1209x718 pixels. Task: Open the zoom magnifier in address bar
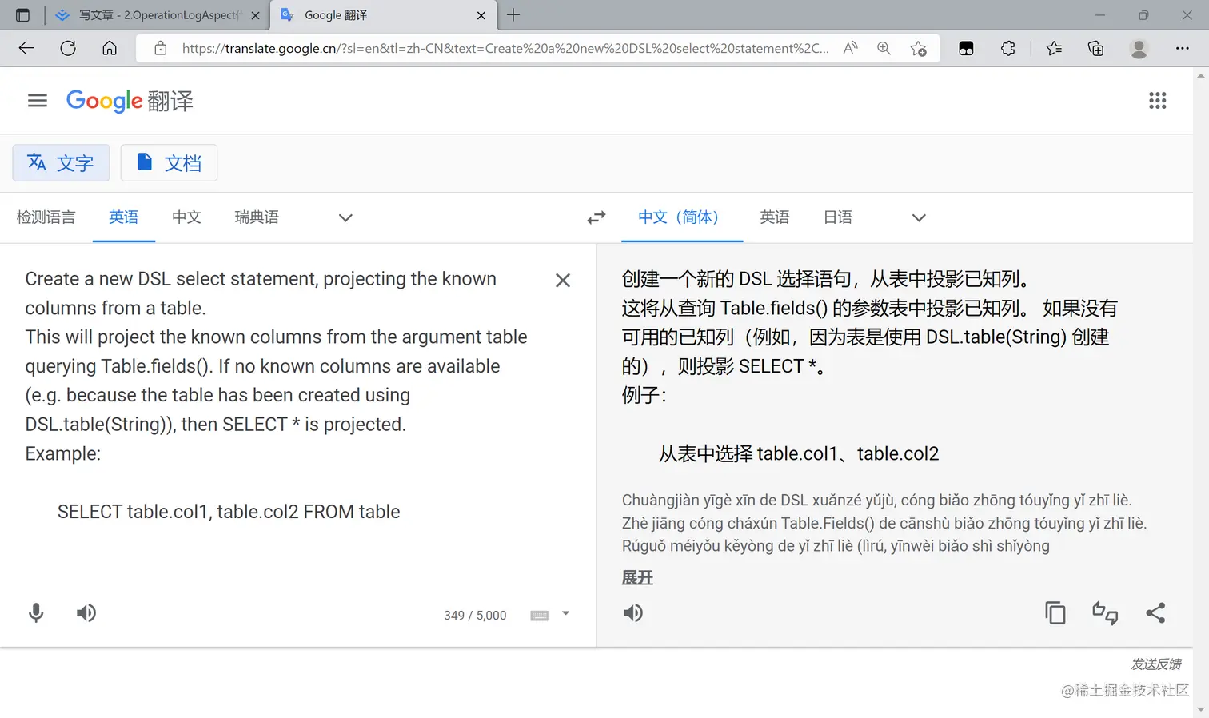pos(884,48)
